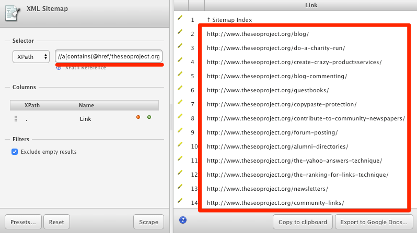This screenshot has height=233, width=417.
Task: Edit row 7 copypaste-protection pencil icon
Action: point(180,102)
